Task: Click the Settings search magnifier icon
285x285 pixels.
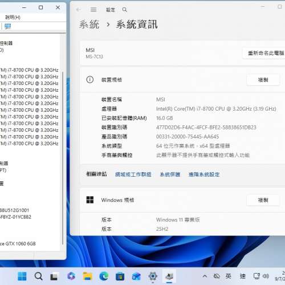Action: (124, 10)
